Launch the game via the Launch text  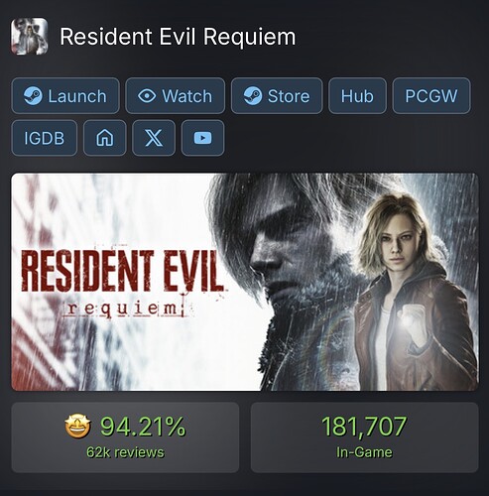[x=77, y=96]
